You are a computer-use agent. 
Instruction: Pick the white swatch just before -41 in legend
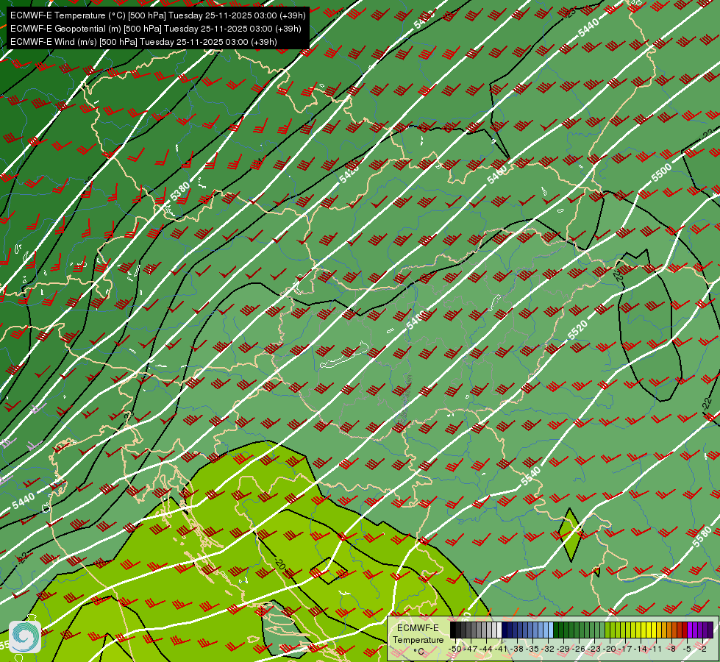[x=499, y=630]
